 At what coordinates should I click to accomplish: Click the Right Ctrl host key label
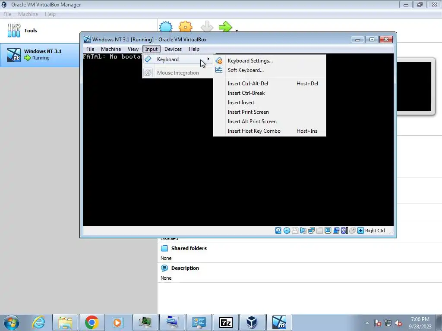pos(375,231)
